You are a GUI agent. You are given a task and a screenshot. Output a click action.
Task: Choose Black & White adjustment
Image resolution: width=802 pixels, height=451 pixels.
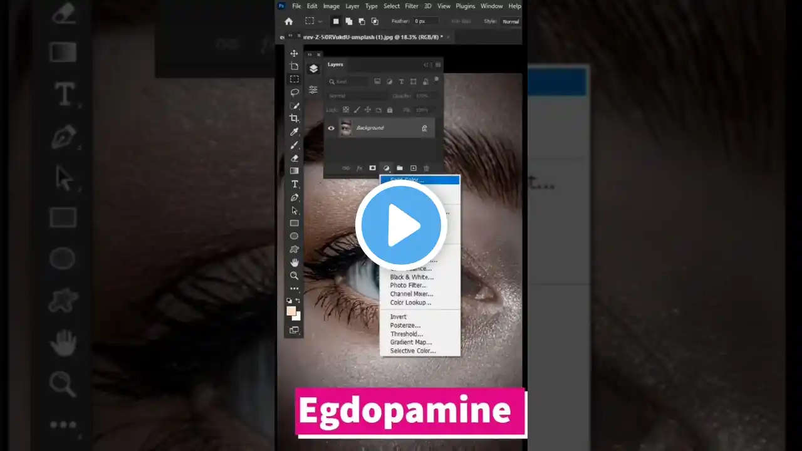point(412,277)
